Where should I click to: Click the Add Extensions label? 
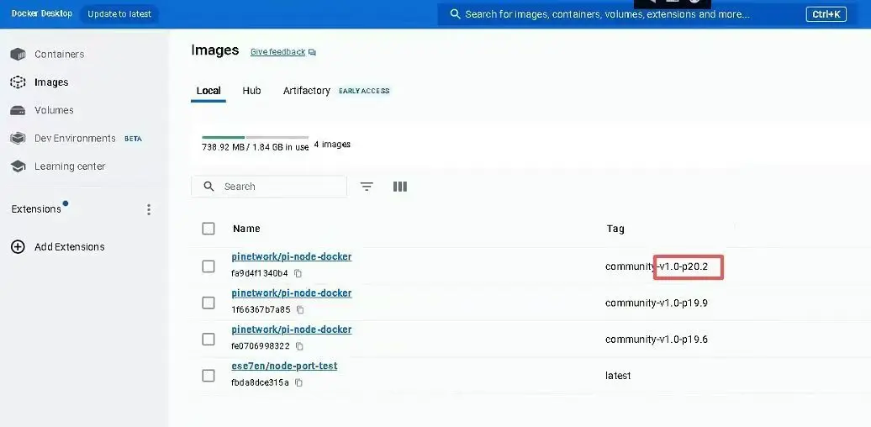point(70,246)
